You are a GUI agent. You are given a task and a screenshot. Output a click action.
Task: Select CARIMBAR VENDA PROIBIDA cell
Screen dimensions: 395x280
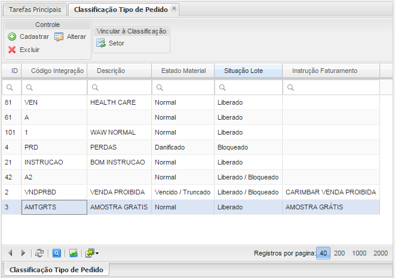click(331, 192)
